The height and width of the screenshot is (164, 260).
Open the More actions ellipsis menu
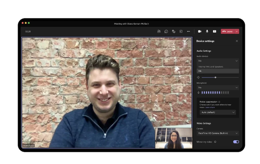[188, 31]
